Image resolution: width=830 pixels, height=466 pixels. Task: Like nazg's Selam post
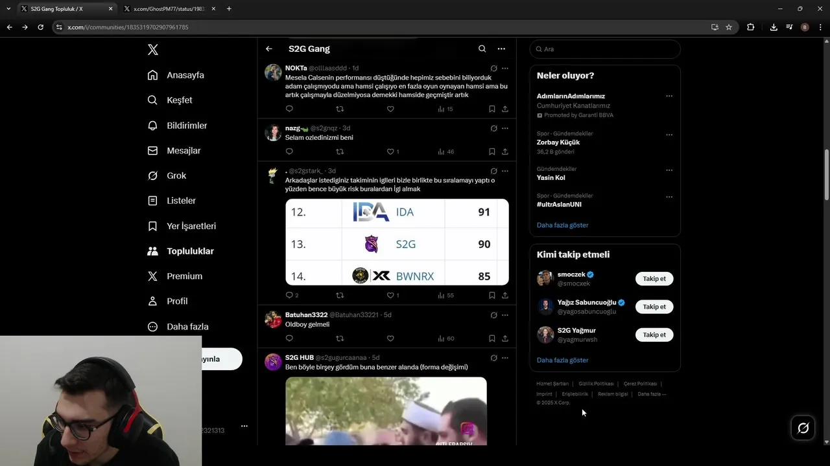tap(390, 151)
